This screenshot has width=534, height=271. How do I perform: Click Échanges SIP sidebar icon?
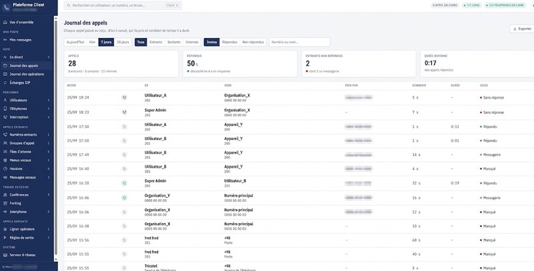5,83
